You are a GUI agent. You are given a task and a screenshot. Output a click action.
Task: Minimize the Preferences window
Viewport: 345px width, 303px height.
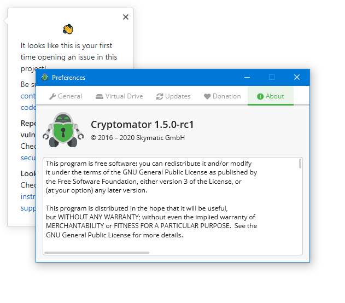[x=247, y=77]
